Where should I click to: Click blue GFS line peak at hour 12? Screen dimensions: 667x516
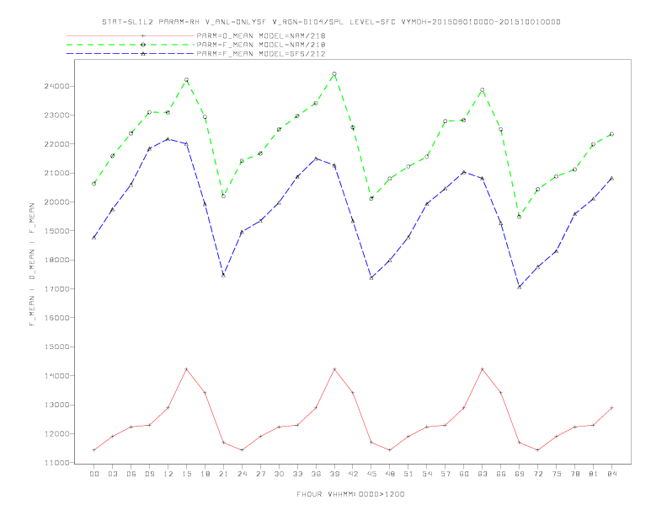coord(168,139)
